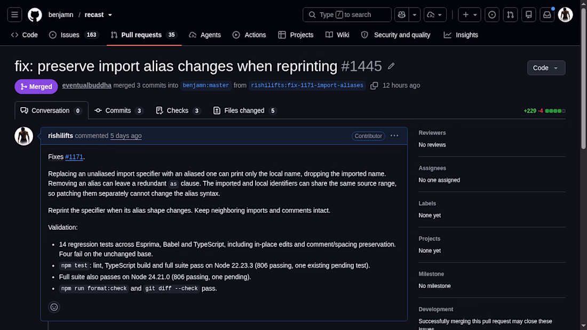The image size is (587, 330).
Task: Open linked issue #1171
Action: [74, 157]
